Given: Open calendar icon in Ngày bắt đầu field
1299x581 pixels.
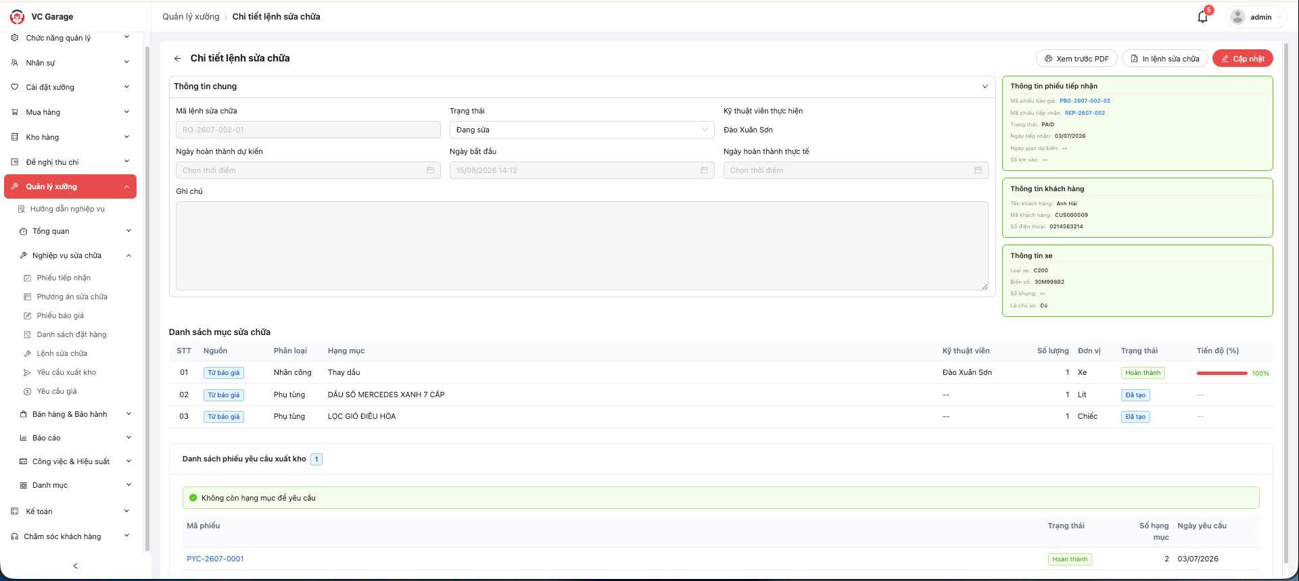Looking at the screenshot, I should [704, 170].
